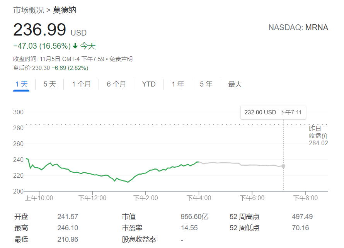Screen dimensions: 344x248
Task: Click the NASDAQ: MRNA ticker label
Action: click(x=298, y=28)
